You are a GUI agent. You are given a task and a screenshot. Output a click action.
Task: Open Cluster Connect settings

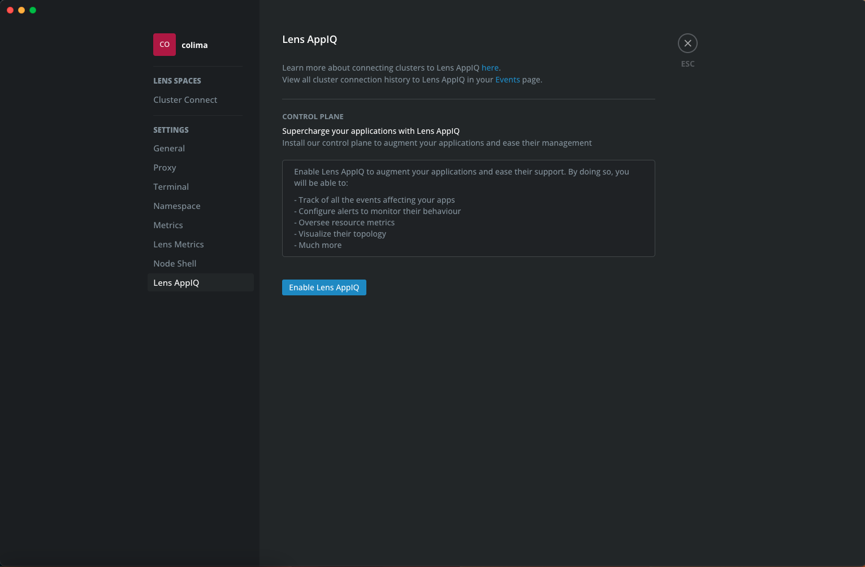coord(185,100)
